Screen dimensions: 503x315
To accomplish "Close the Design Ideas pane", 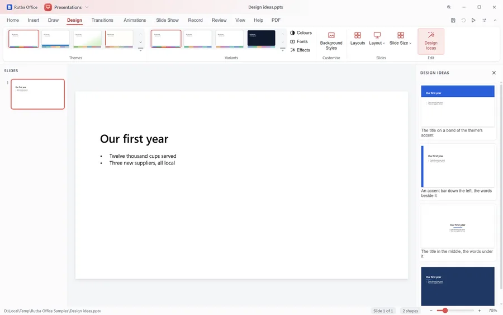I will [493, 73].
